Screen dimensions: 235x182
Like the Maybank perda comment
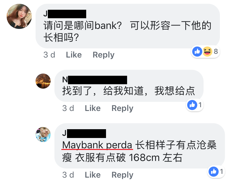93,175
